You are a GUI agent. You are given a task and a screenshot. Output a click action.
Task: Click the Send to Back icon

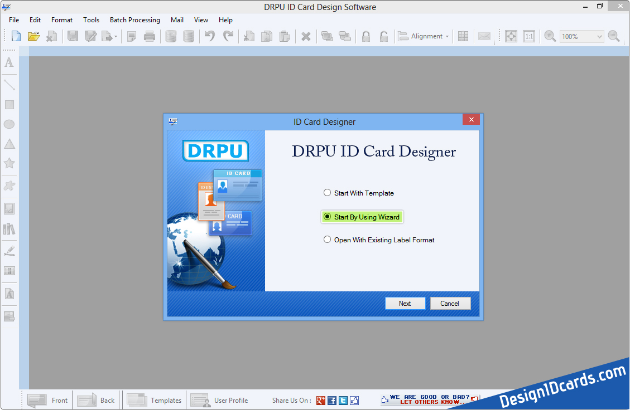click(x=345, y=37)
